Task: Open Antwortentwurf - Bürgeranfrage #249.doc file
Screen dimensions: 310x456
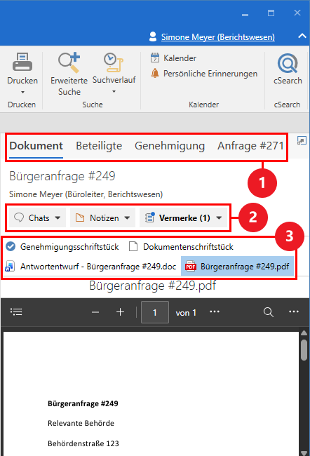Action: (90, 267)
